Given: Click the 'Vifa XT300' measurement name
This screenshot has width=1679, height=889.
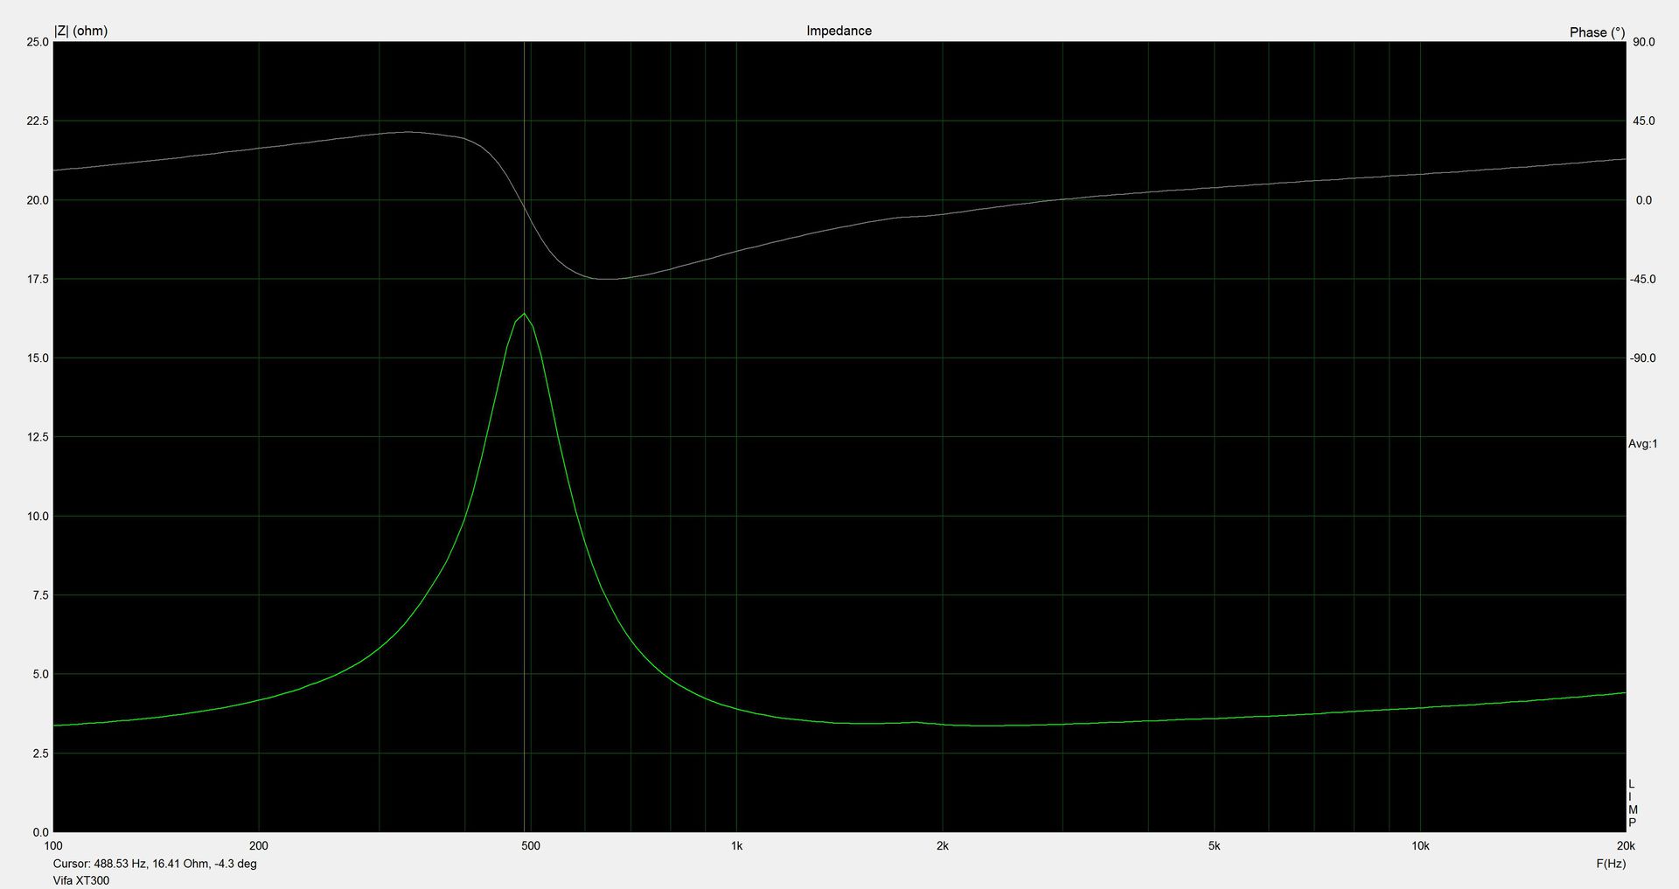Looking at the screenshot, I should point(81,880).
